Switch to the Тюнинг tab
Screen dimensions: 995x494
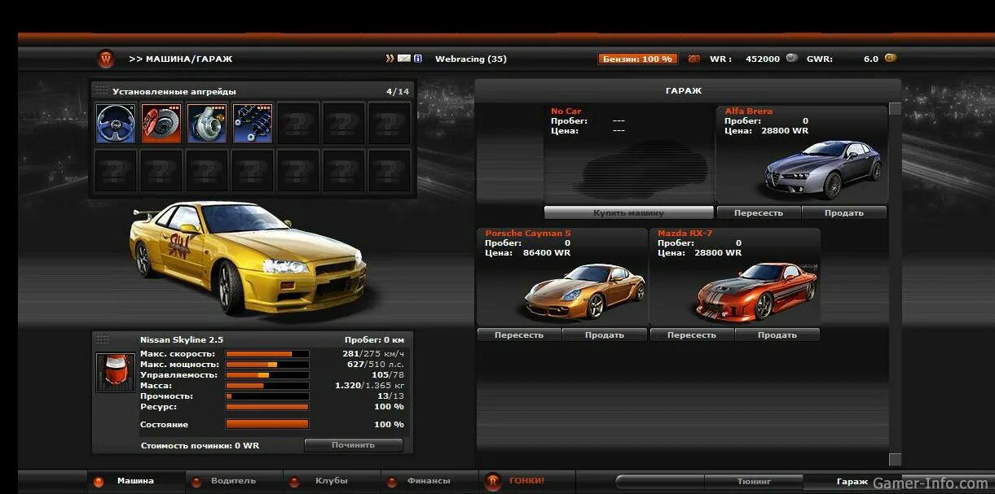pyautogui.click(x=754, y=482)
